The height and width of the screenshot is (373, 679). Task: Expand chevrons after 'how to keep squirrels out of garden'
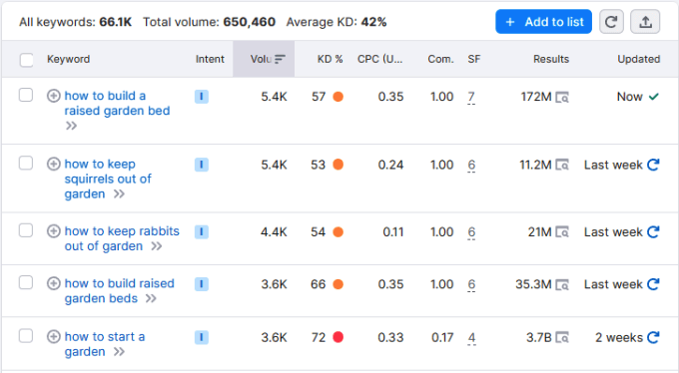(119, 193)
